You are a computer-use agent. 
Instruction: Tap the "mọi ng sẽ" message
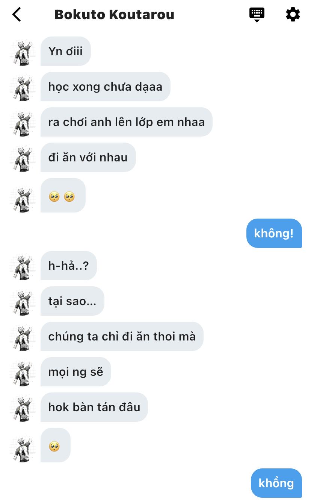(x=76, y=372)
